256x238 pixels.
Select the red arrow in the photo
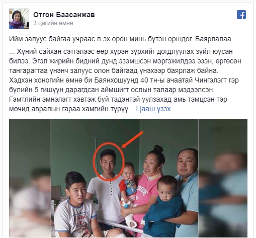132,139
